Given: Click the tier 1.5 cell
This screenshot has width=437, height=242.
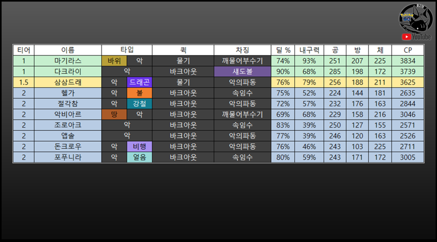Looking at the screenshot, I should (23, 82).
